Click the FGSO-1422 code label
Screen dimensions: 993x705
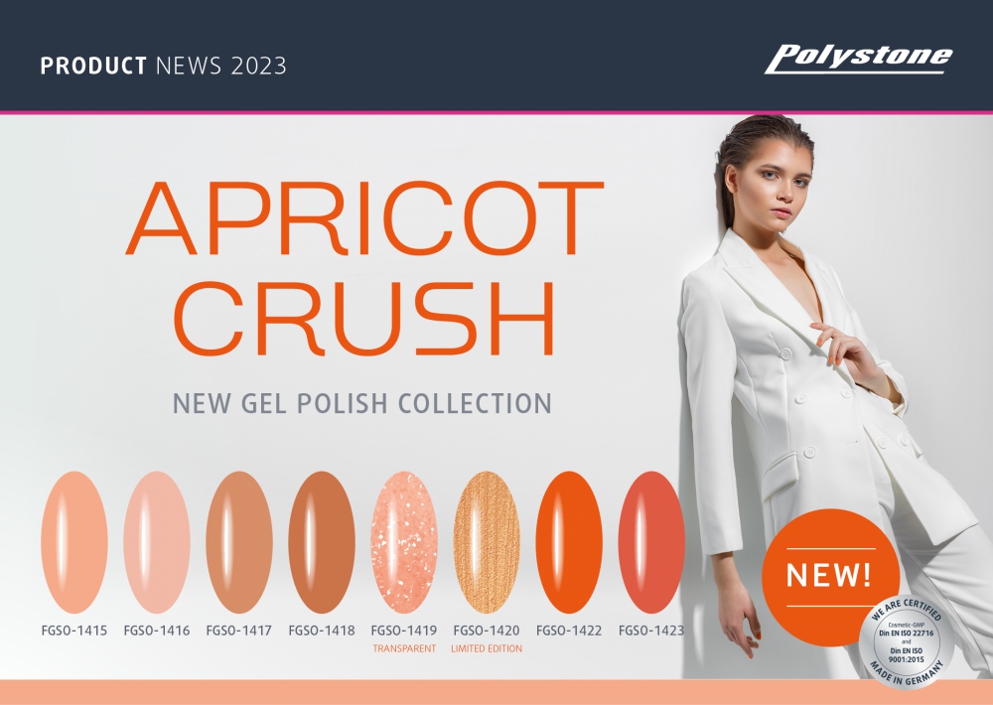coord(569,631)
